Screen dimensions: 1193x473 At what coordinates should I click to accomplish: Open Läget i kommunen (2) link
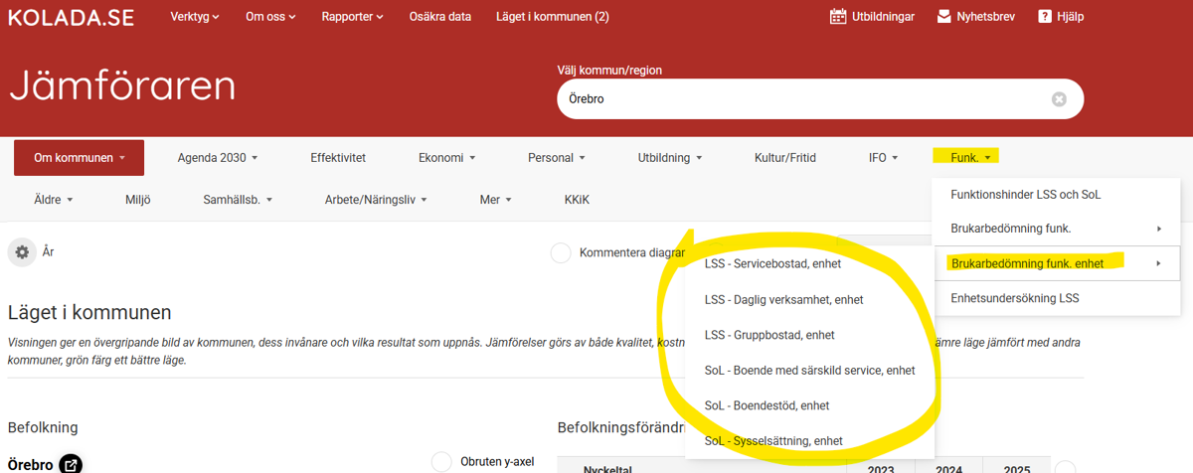[552, 17]
